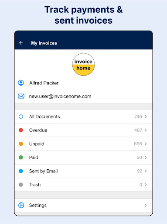Expand All Documents chevron arrow
The width and height of the screenshot is (167, 224).
pyautogui.click(x=146, y=116)
